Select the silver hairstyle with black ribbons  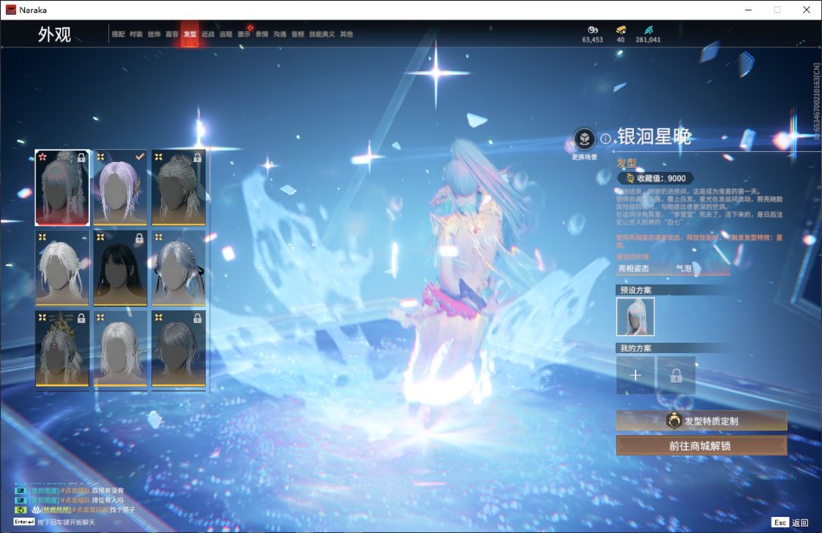[x=178, y=268]
